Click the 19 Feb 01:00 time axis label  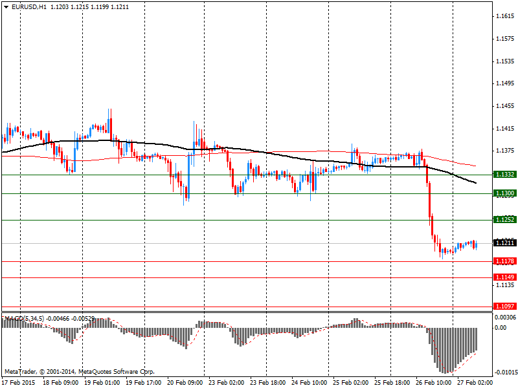pyautogui.click(x=102, y=382)
